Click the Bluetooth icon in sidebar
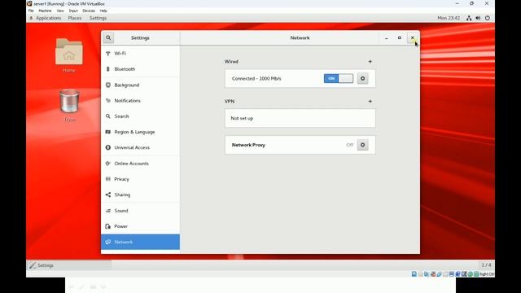Screen dimensions: 521x293 click(x=108, y=69)
